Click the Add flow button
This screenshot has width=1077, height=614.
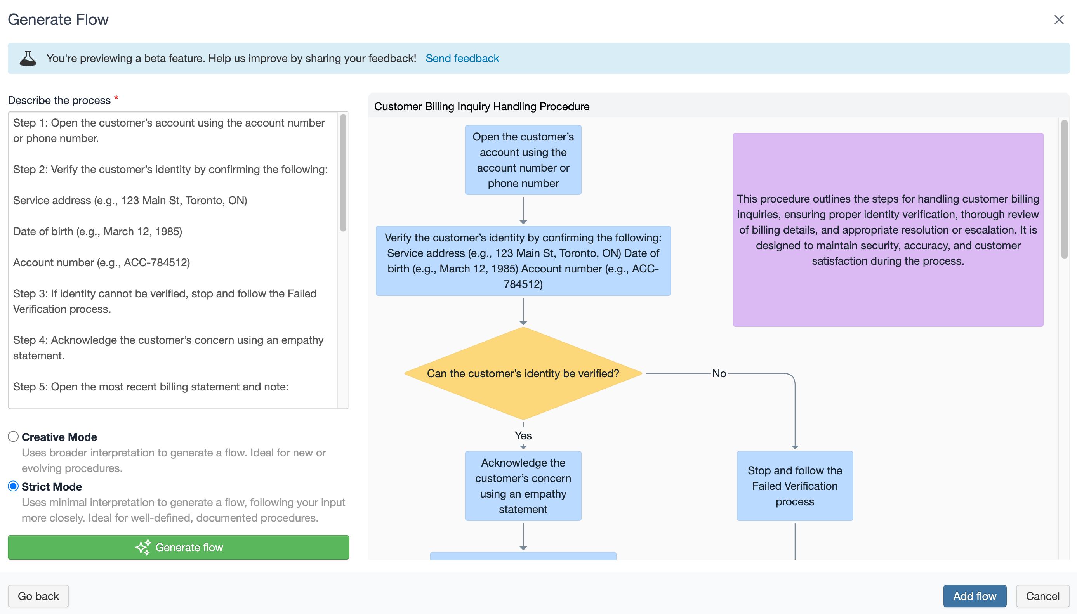[x=974, y=595]
